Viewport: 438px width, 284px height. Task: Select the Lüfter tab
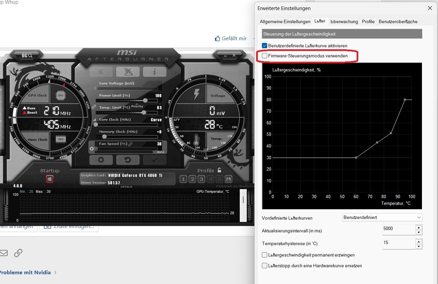point(320,21)
